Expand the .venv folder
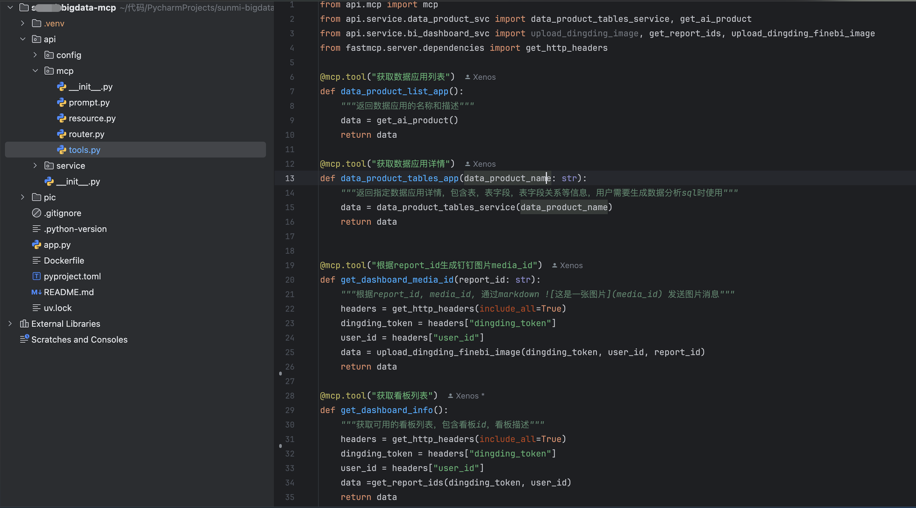 coord(22,23)
